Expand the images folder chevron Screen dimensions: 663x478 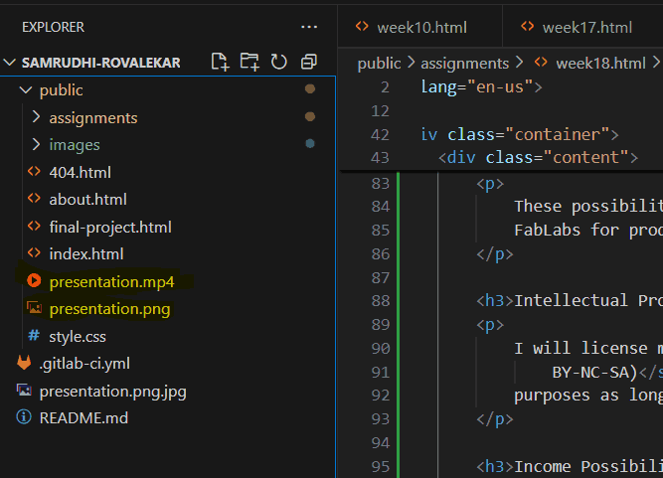pos(37,144)
